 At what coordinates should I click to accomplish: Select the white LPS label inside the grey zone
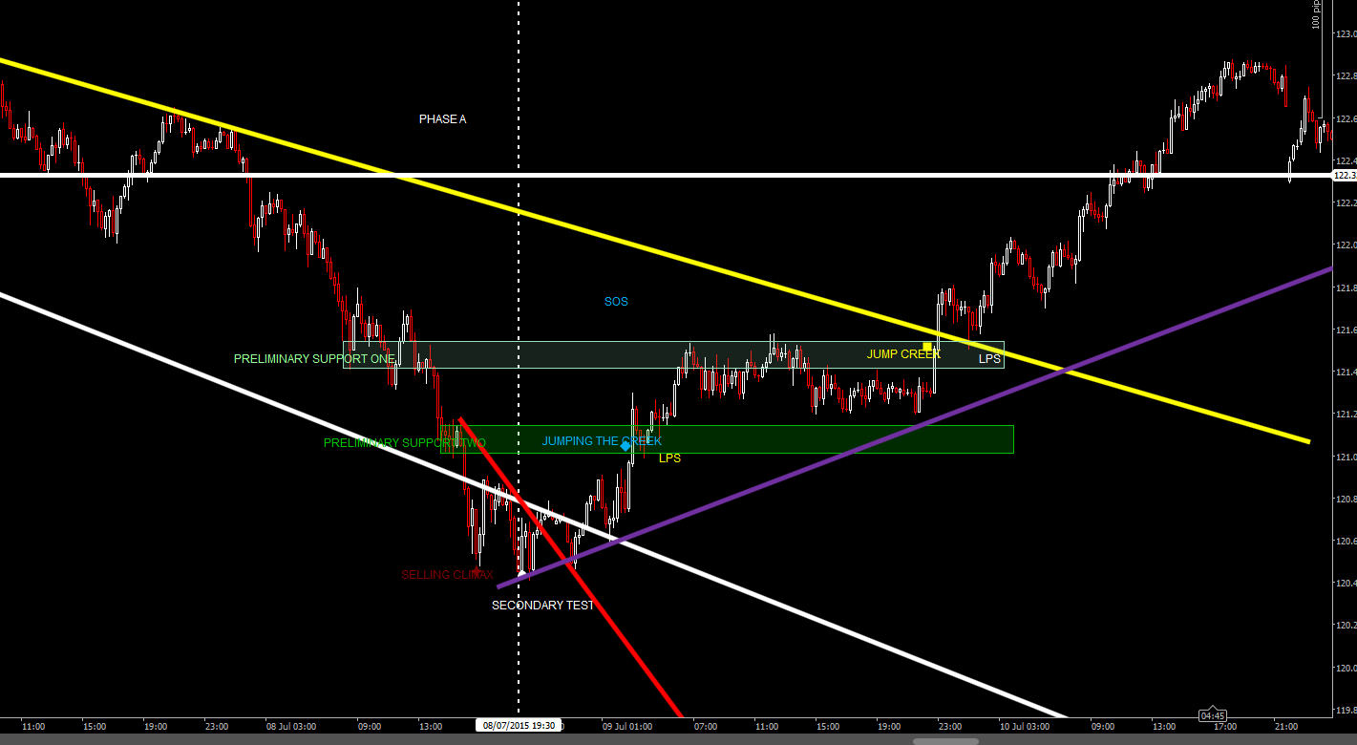(x=989, y=359)
